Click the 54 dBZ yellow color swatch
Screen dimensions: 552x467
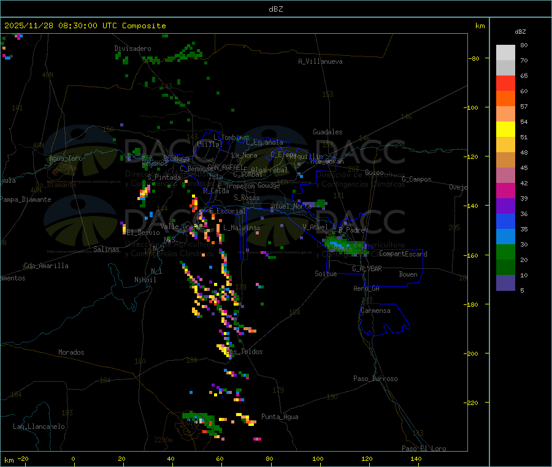[x=505, y=129]
